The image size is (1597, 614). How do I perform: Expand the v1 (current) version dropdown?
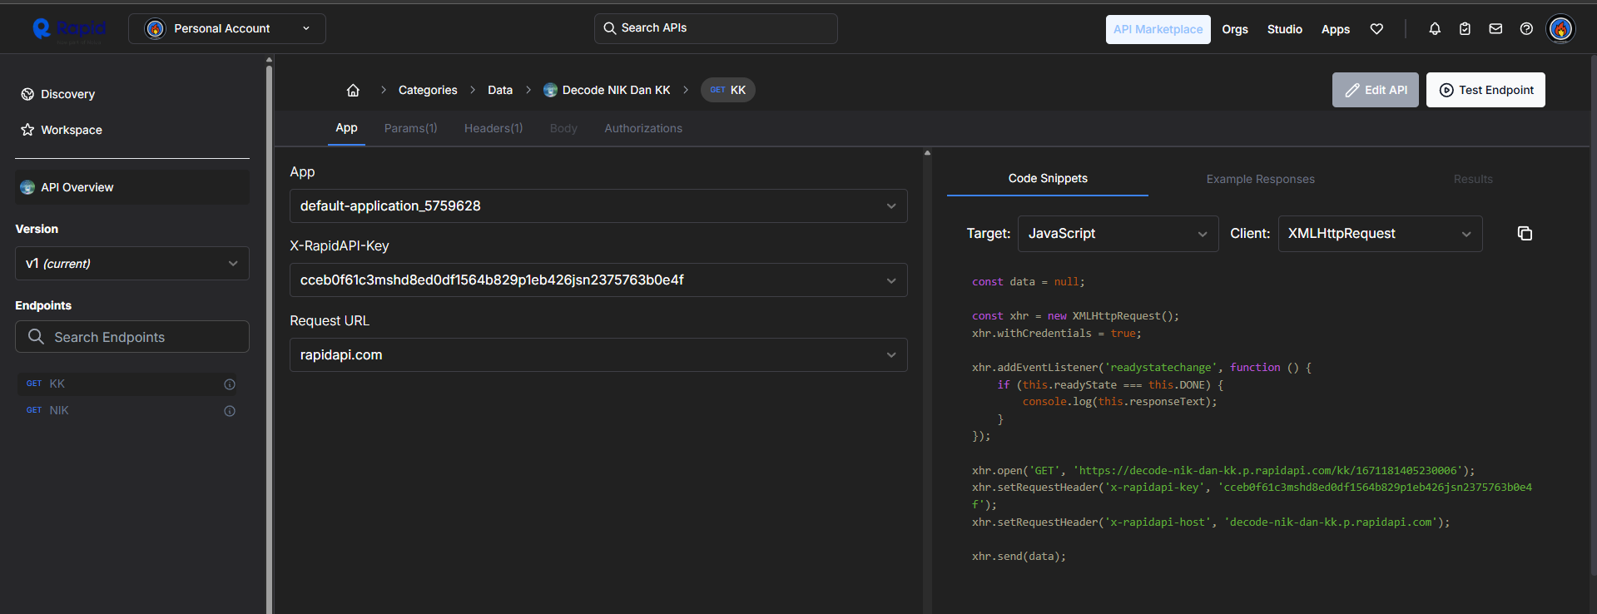point(132,263)
